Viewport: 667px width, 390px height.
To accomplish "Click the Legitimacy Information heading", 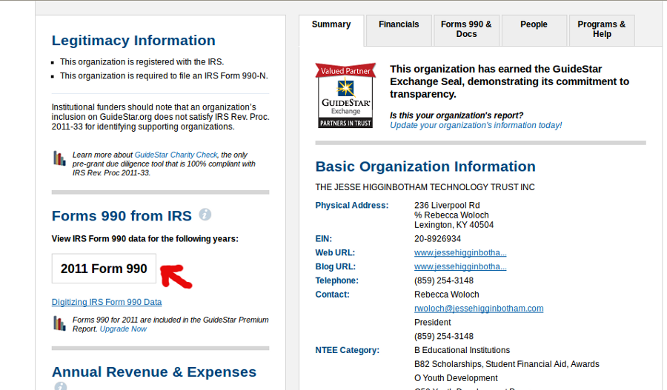I will 133,41.
